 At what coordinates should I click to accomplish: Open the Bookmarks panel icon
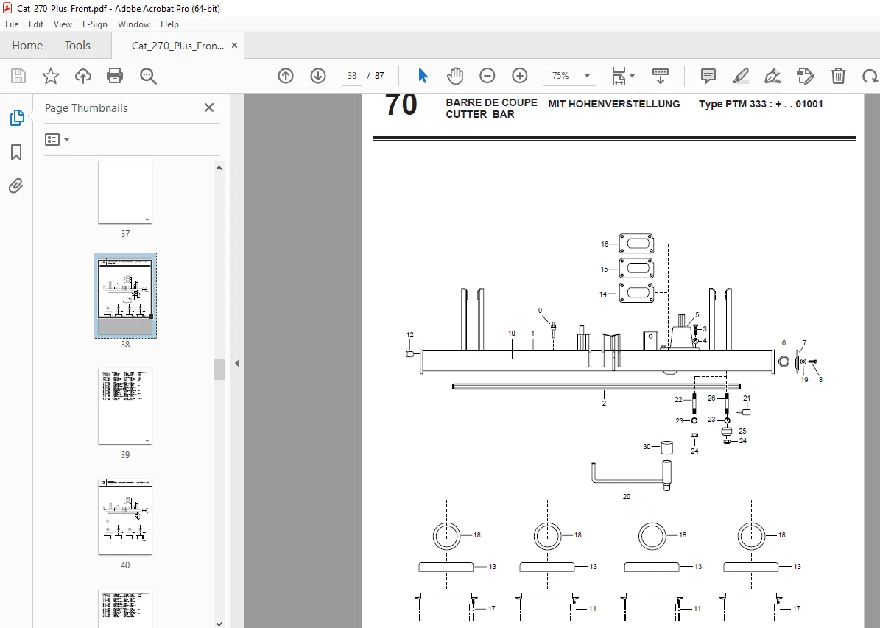(16, 152)
